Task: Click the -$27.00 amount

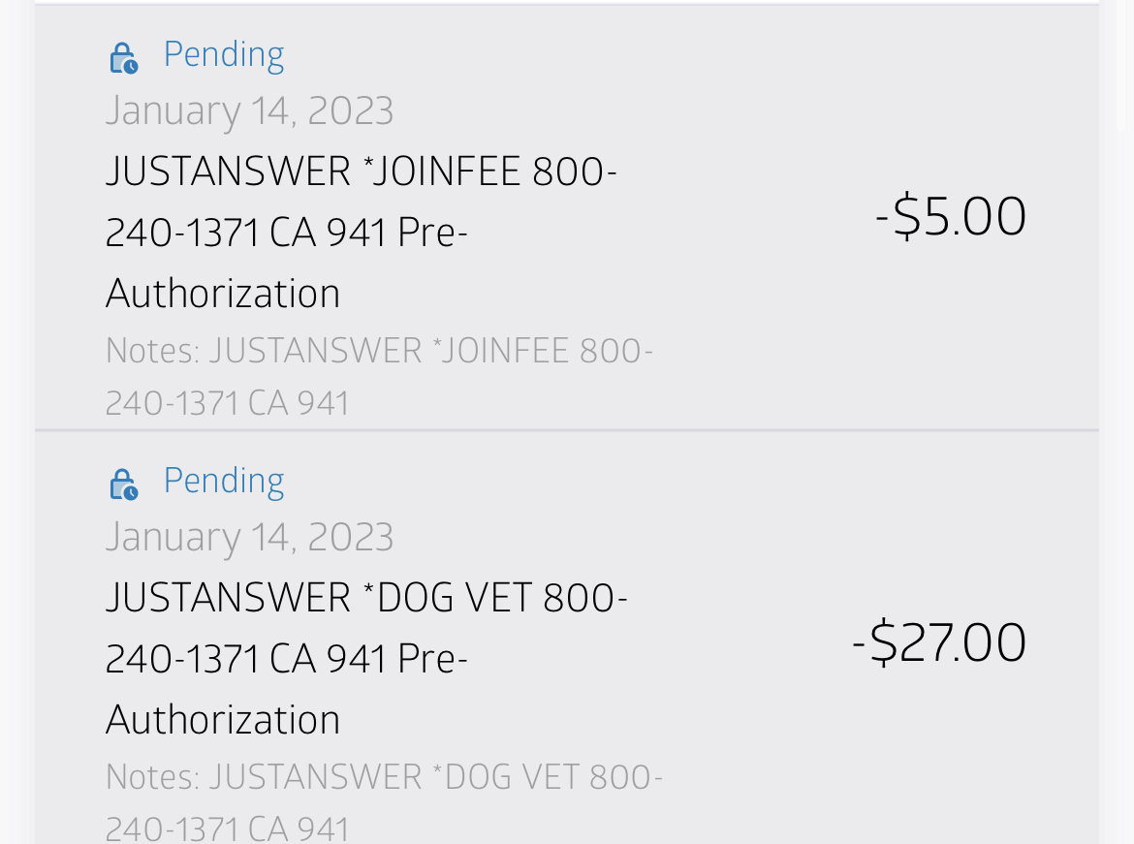Action: click(x=938, y=641)
